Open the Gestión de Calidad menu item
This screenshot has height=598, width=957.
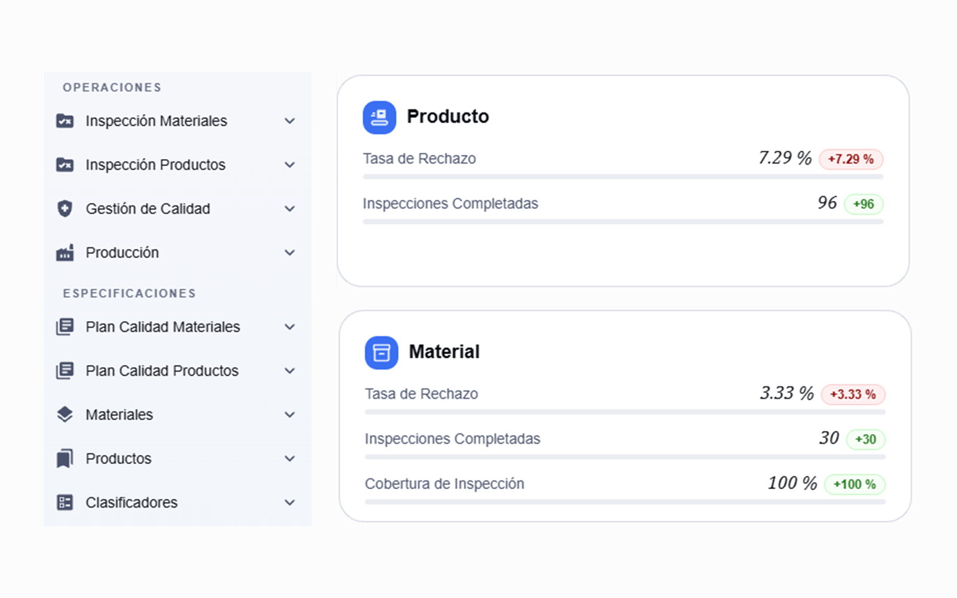(x=177, y=209)
